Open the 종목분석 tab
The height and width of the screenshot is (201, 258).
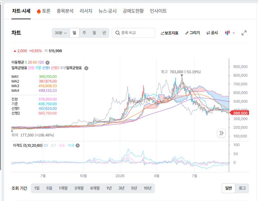(65, 11)
